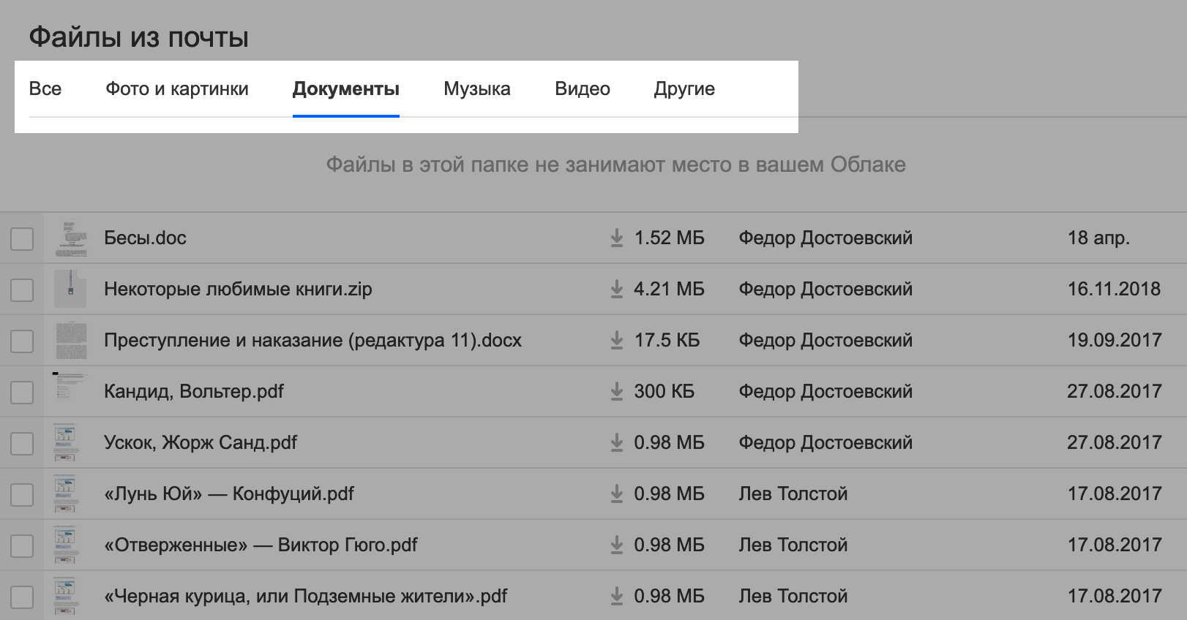
Task: Open «Лунь Юй» — Конфуций.pdf name
Action: [229, 494]
